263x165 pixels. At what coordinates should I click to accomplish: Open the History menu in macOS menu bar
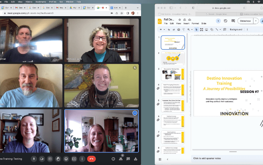tap(29, 2)
